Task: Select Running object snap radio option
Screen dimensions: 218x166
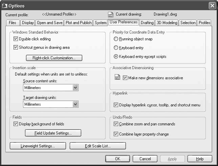Action: (x=116, y=39)
